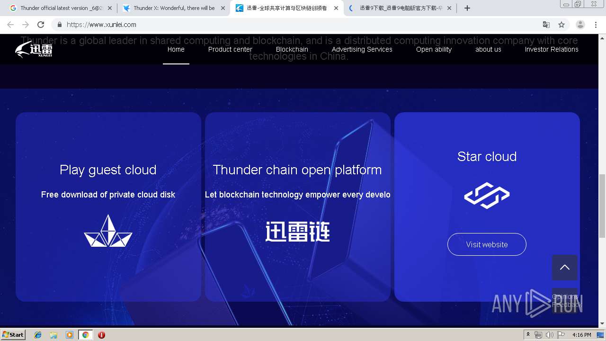Close the 迅雷9下载 tab
This screenshot has width=606, height=341.
pos(449,8)
